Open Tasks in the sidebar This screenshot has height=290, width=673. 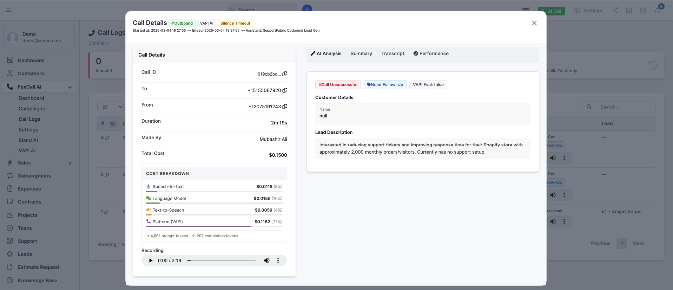(25, 228)
